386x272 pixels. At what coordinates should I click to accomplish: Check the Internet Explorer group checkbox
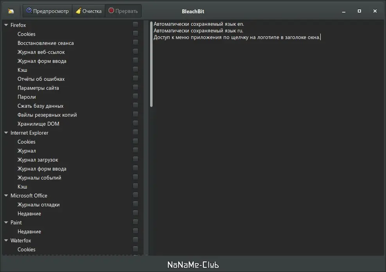(x=135, y=132)
